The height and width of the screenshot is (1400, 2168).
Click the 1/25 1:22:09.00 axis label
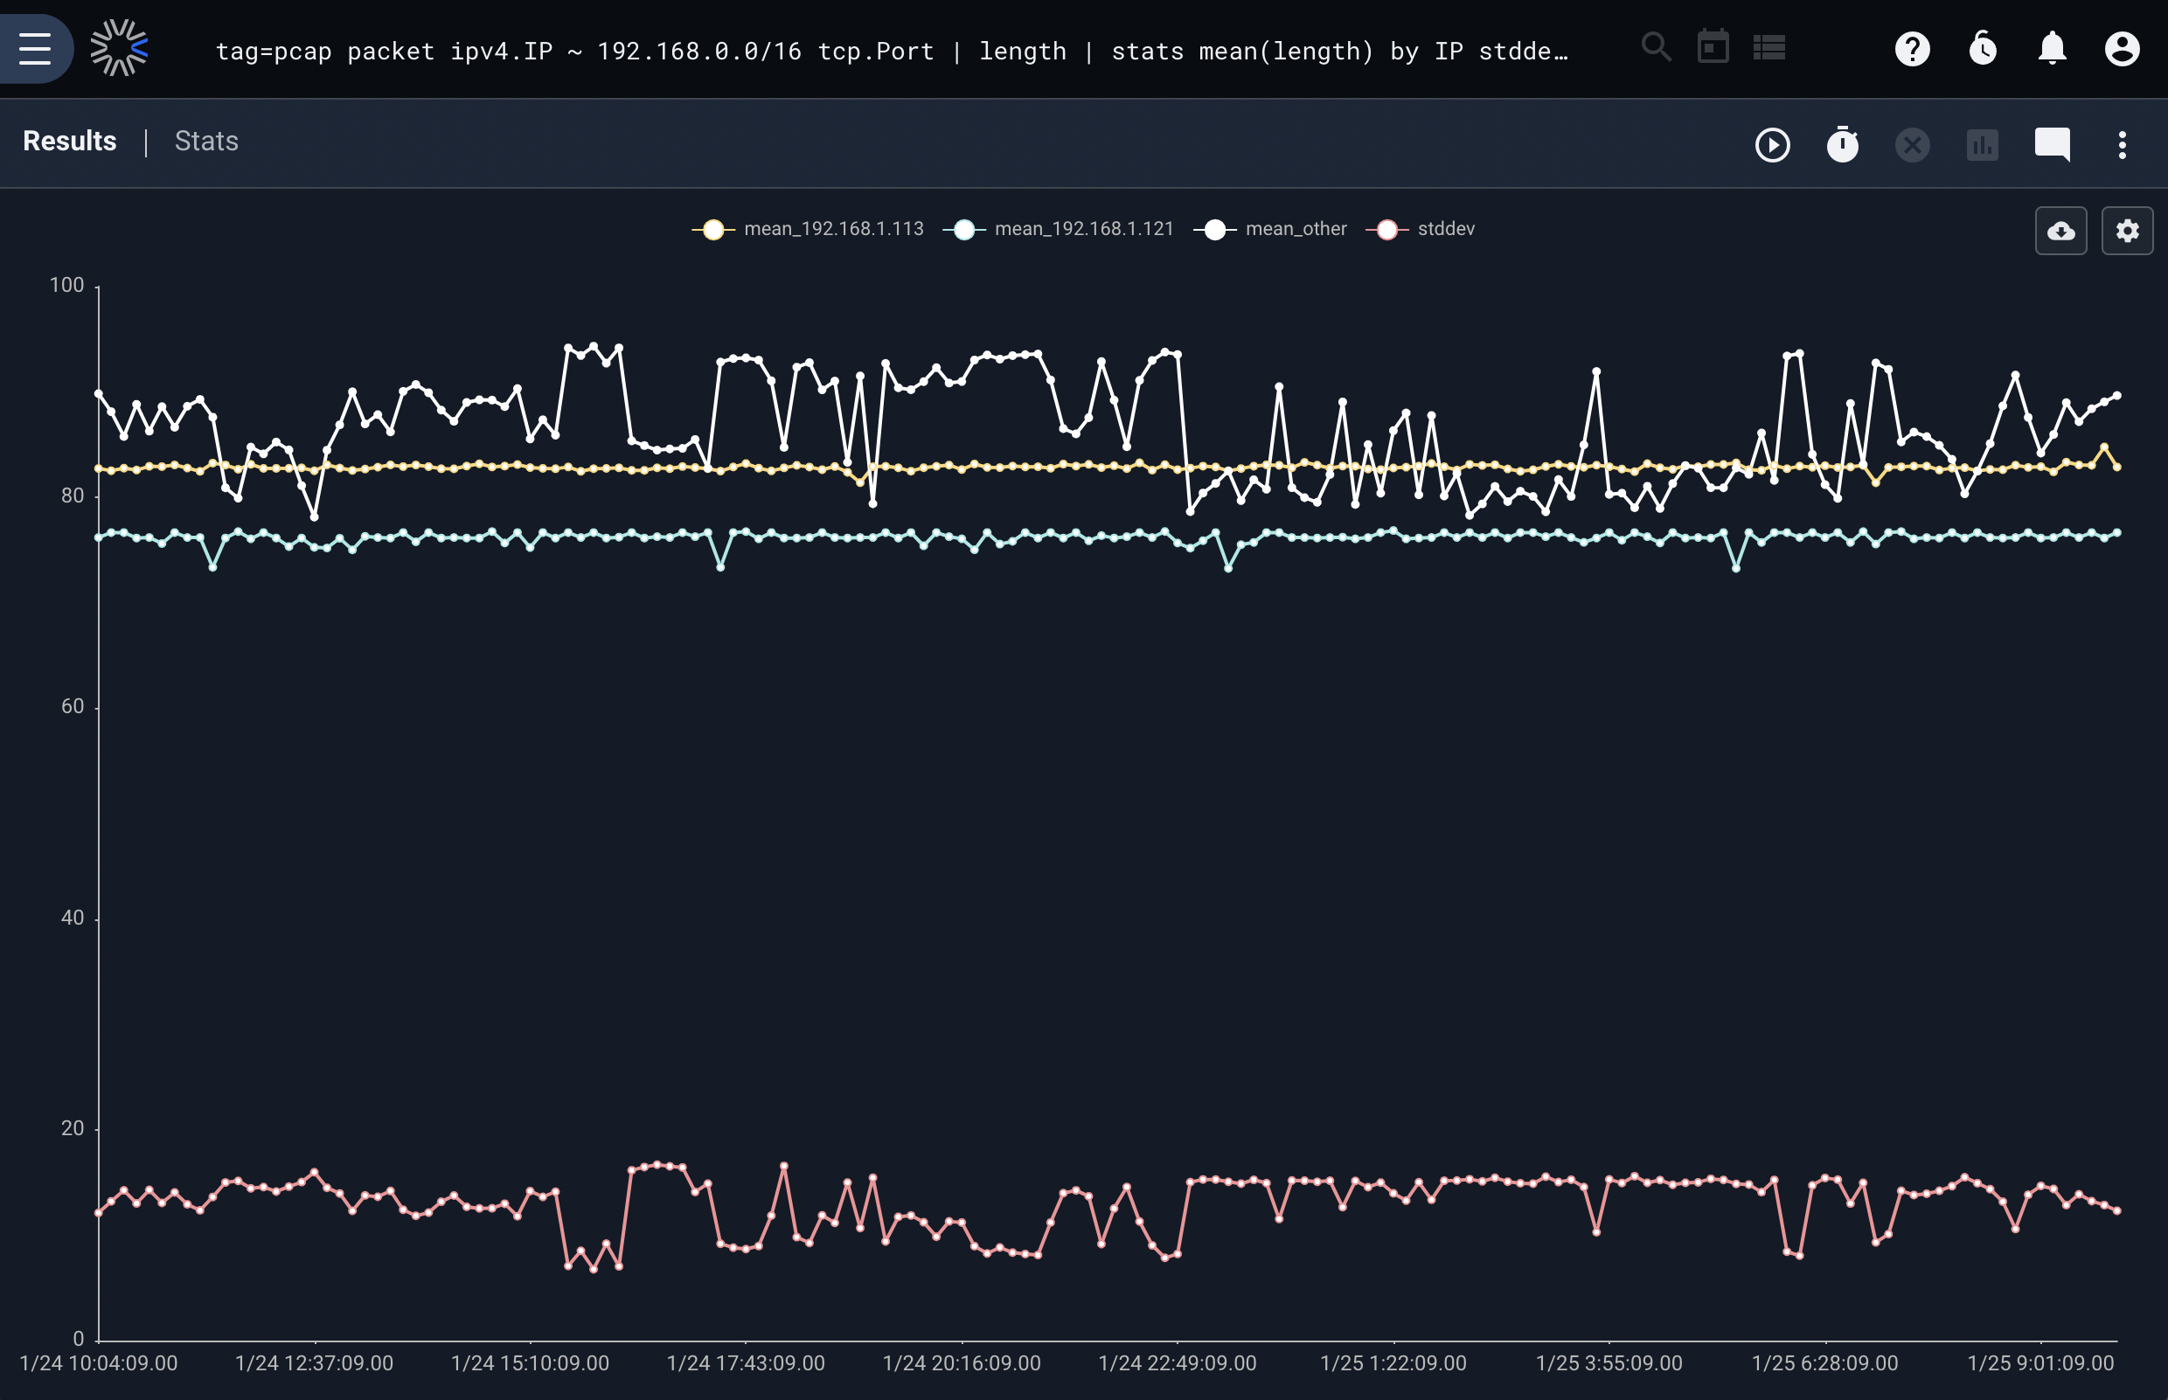(x=1393, y=1362)
